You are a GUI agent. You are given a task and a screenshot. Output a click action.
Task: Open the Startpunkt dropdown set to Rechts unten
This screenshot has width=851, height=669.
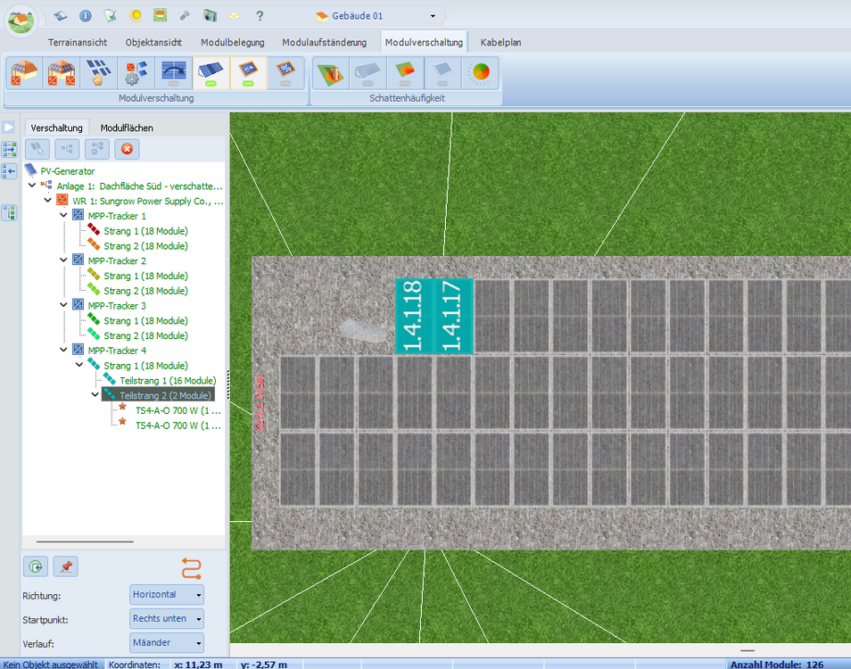point(167,618)
